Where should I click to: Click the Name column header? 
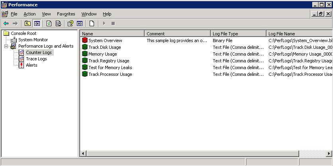point(112,34)
